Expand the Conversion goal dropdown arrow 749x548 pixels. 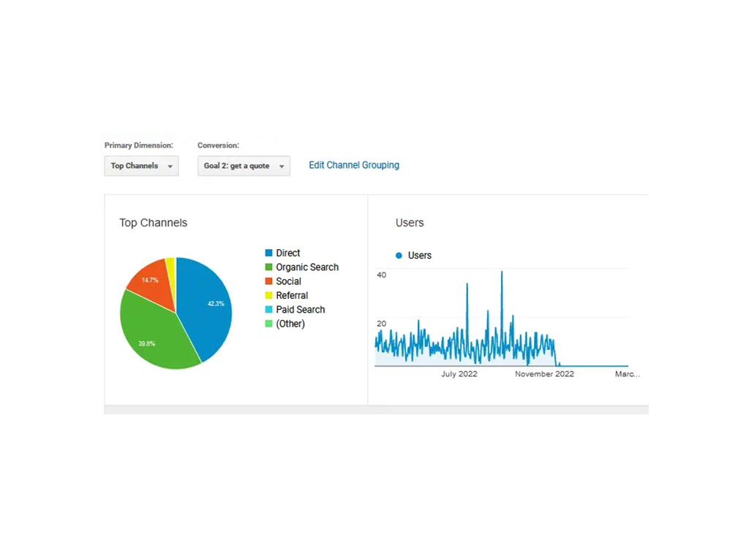pos(282,166)
